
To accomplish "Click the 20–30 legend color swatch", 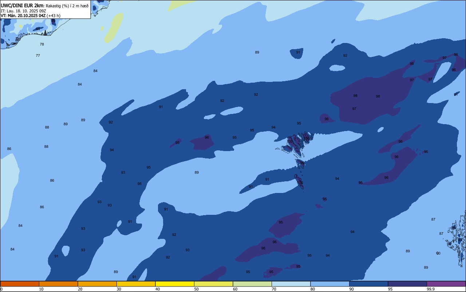I will [97, 284].
